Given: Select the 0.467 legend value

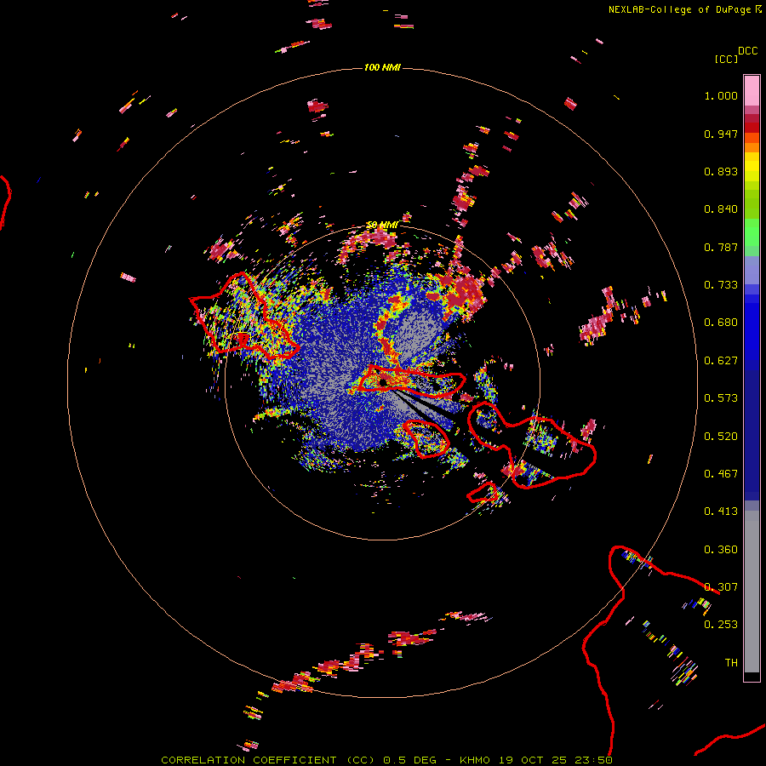Looking at the screenshot, I should coord(721,474).
